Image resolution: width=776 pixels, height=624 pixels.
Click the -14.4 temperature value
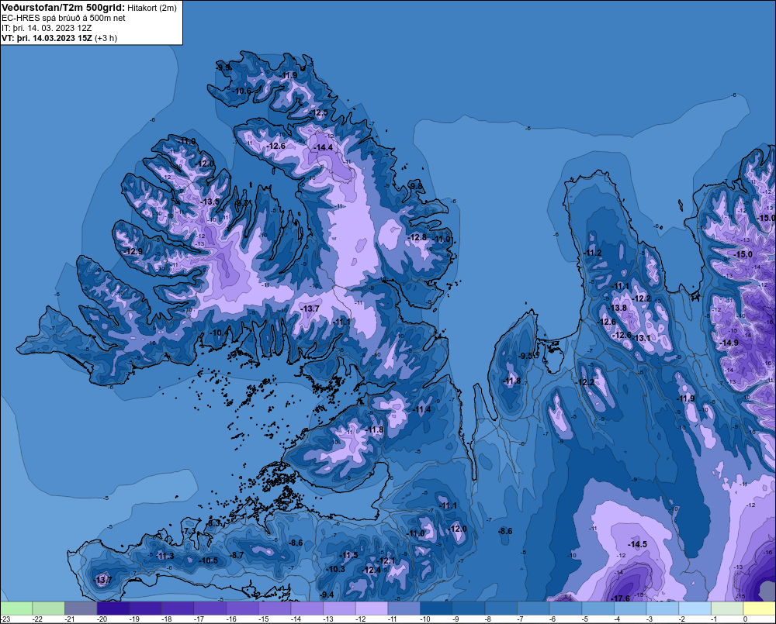click(x=323, y=147)
